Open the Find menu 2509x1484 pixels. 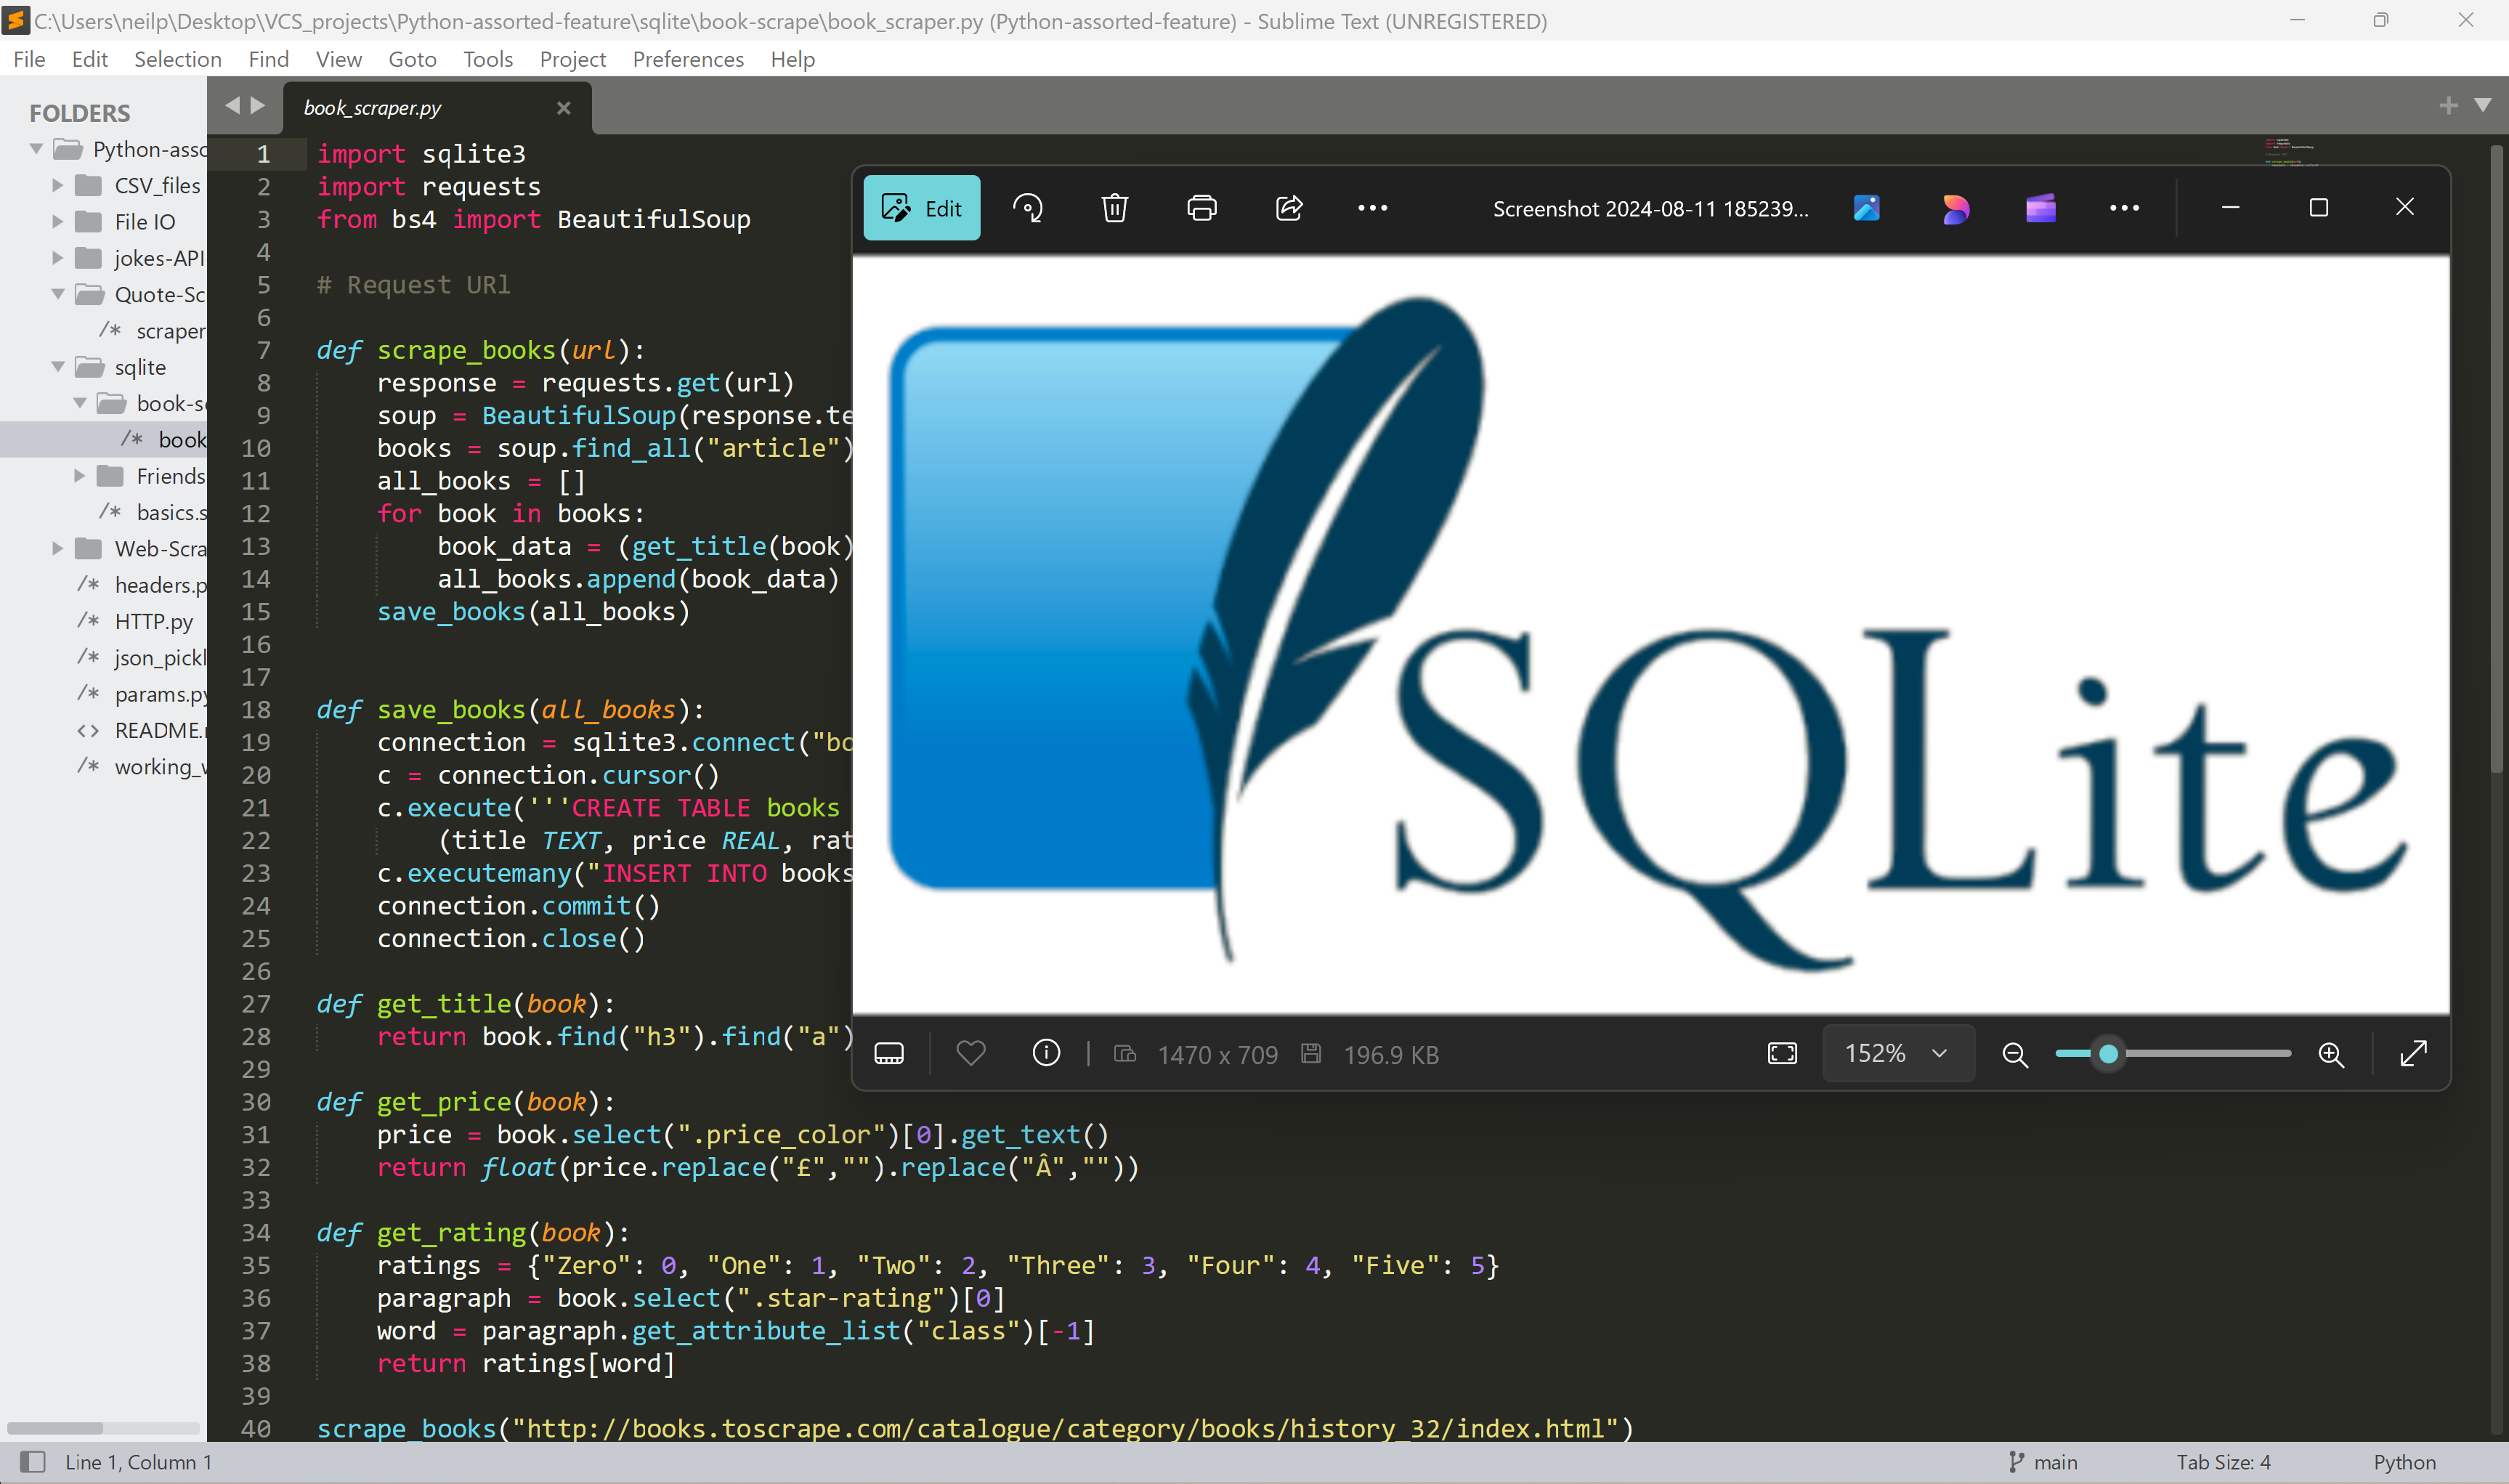coord(268,59)
